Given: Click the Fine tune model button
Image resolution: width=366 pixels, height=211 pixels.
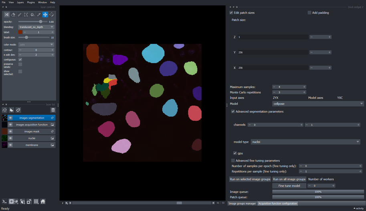Looking at the screenshot, I should [289, 186].
